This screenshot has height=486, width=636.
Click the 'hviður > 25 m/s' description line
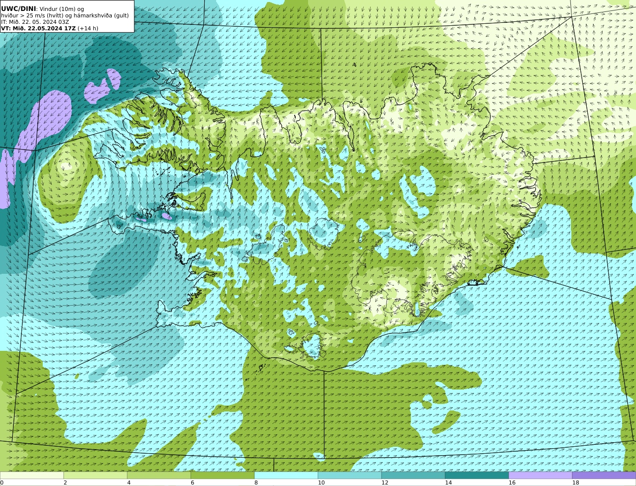click(x=65, y=15)
